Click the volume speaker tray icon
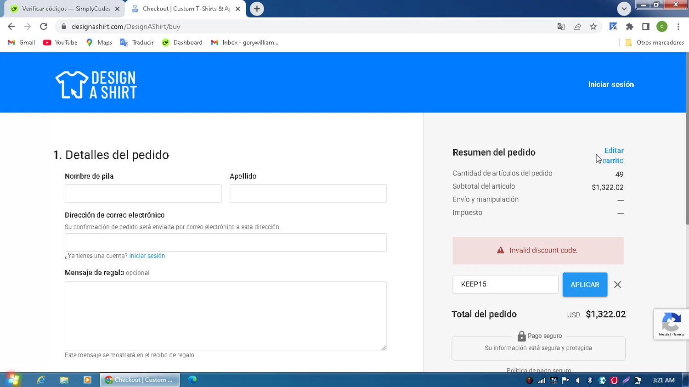Viewport: 689px width, 387px height. pos(578,380)
